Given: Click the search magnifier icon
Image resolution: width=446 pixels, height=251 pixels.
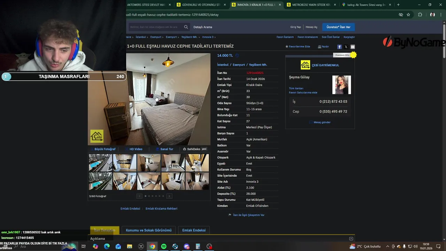Looking at the screenshot, I should tap(186, 27).
